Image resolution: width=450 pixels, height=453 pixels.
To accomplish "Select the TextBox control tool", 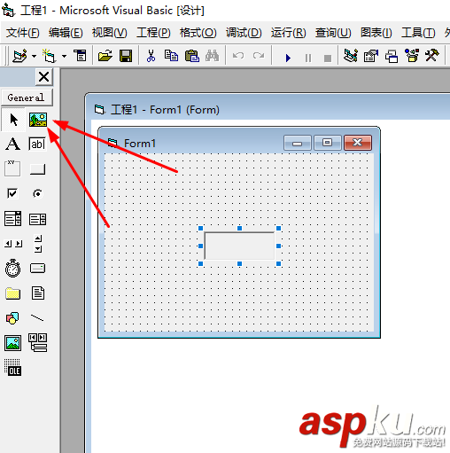I will coord(37,144).
